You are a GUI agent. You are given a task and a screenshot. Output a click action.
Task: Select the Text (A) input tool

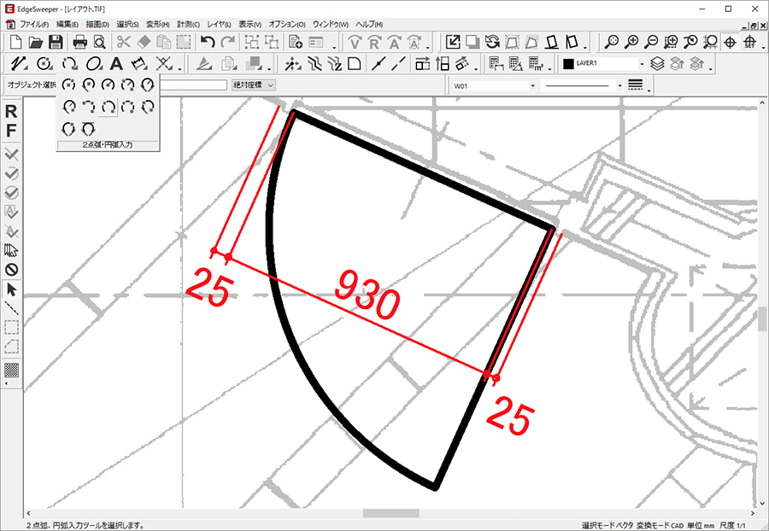(x=117, y=63)
